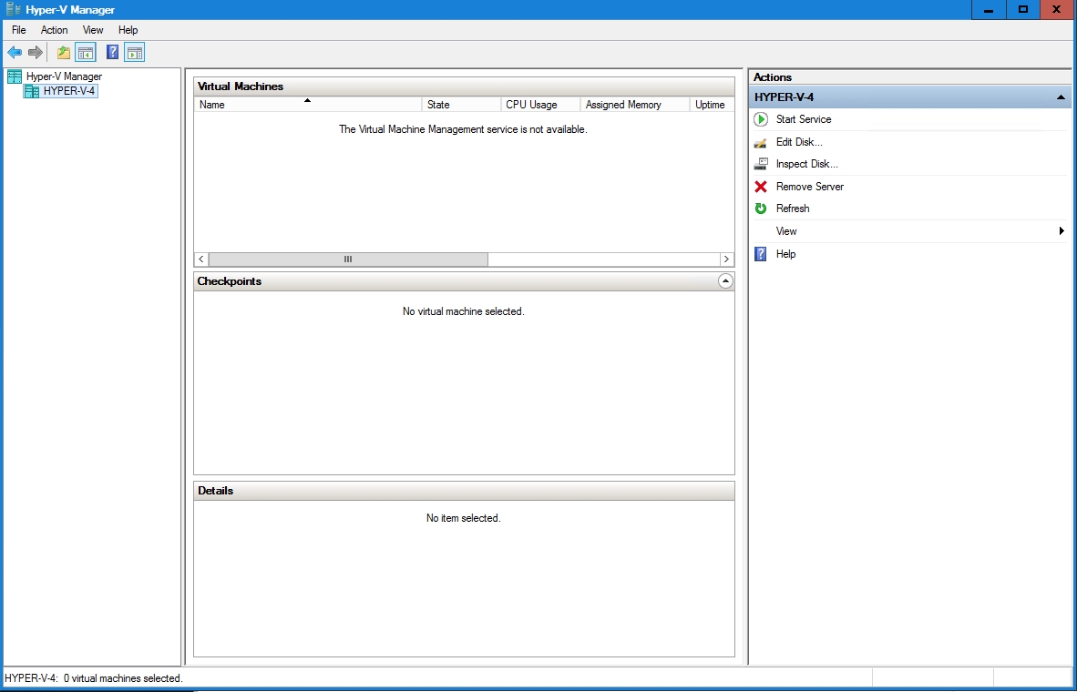Viewport: 1077px width, 692px height.
Task: Close the Hyper-V Manager window
Action: 1058,10
